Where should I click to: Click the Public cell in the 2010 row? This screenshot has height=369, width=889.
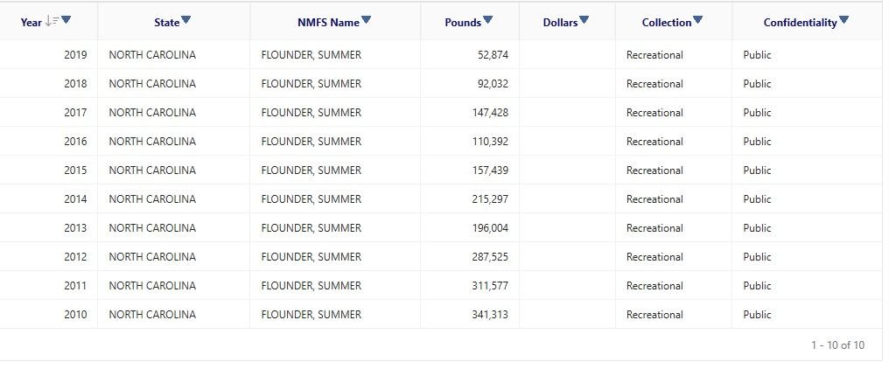pyautogui.click(x=808, y=315)
